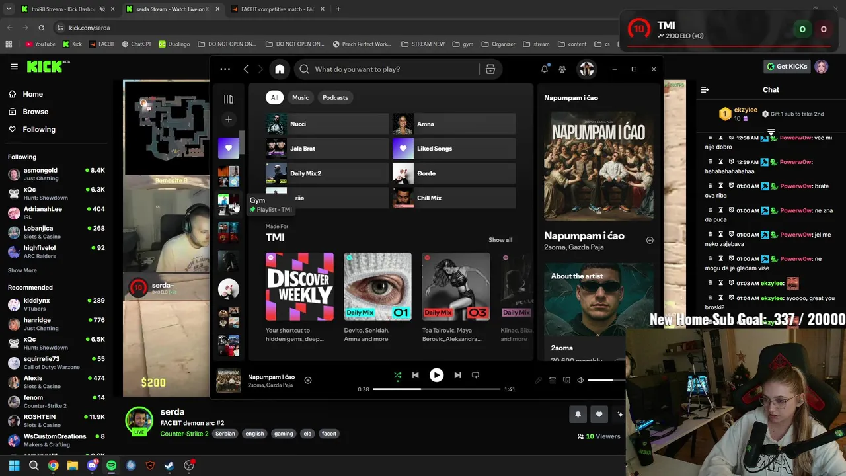Viewport: 846px width, 476px height.
Task: Open the Nucci shortcut tile
Action: 327,124
